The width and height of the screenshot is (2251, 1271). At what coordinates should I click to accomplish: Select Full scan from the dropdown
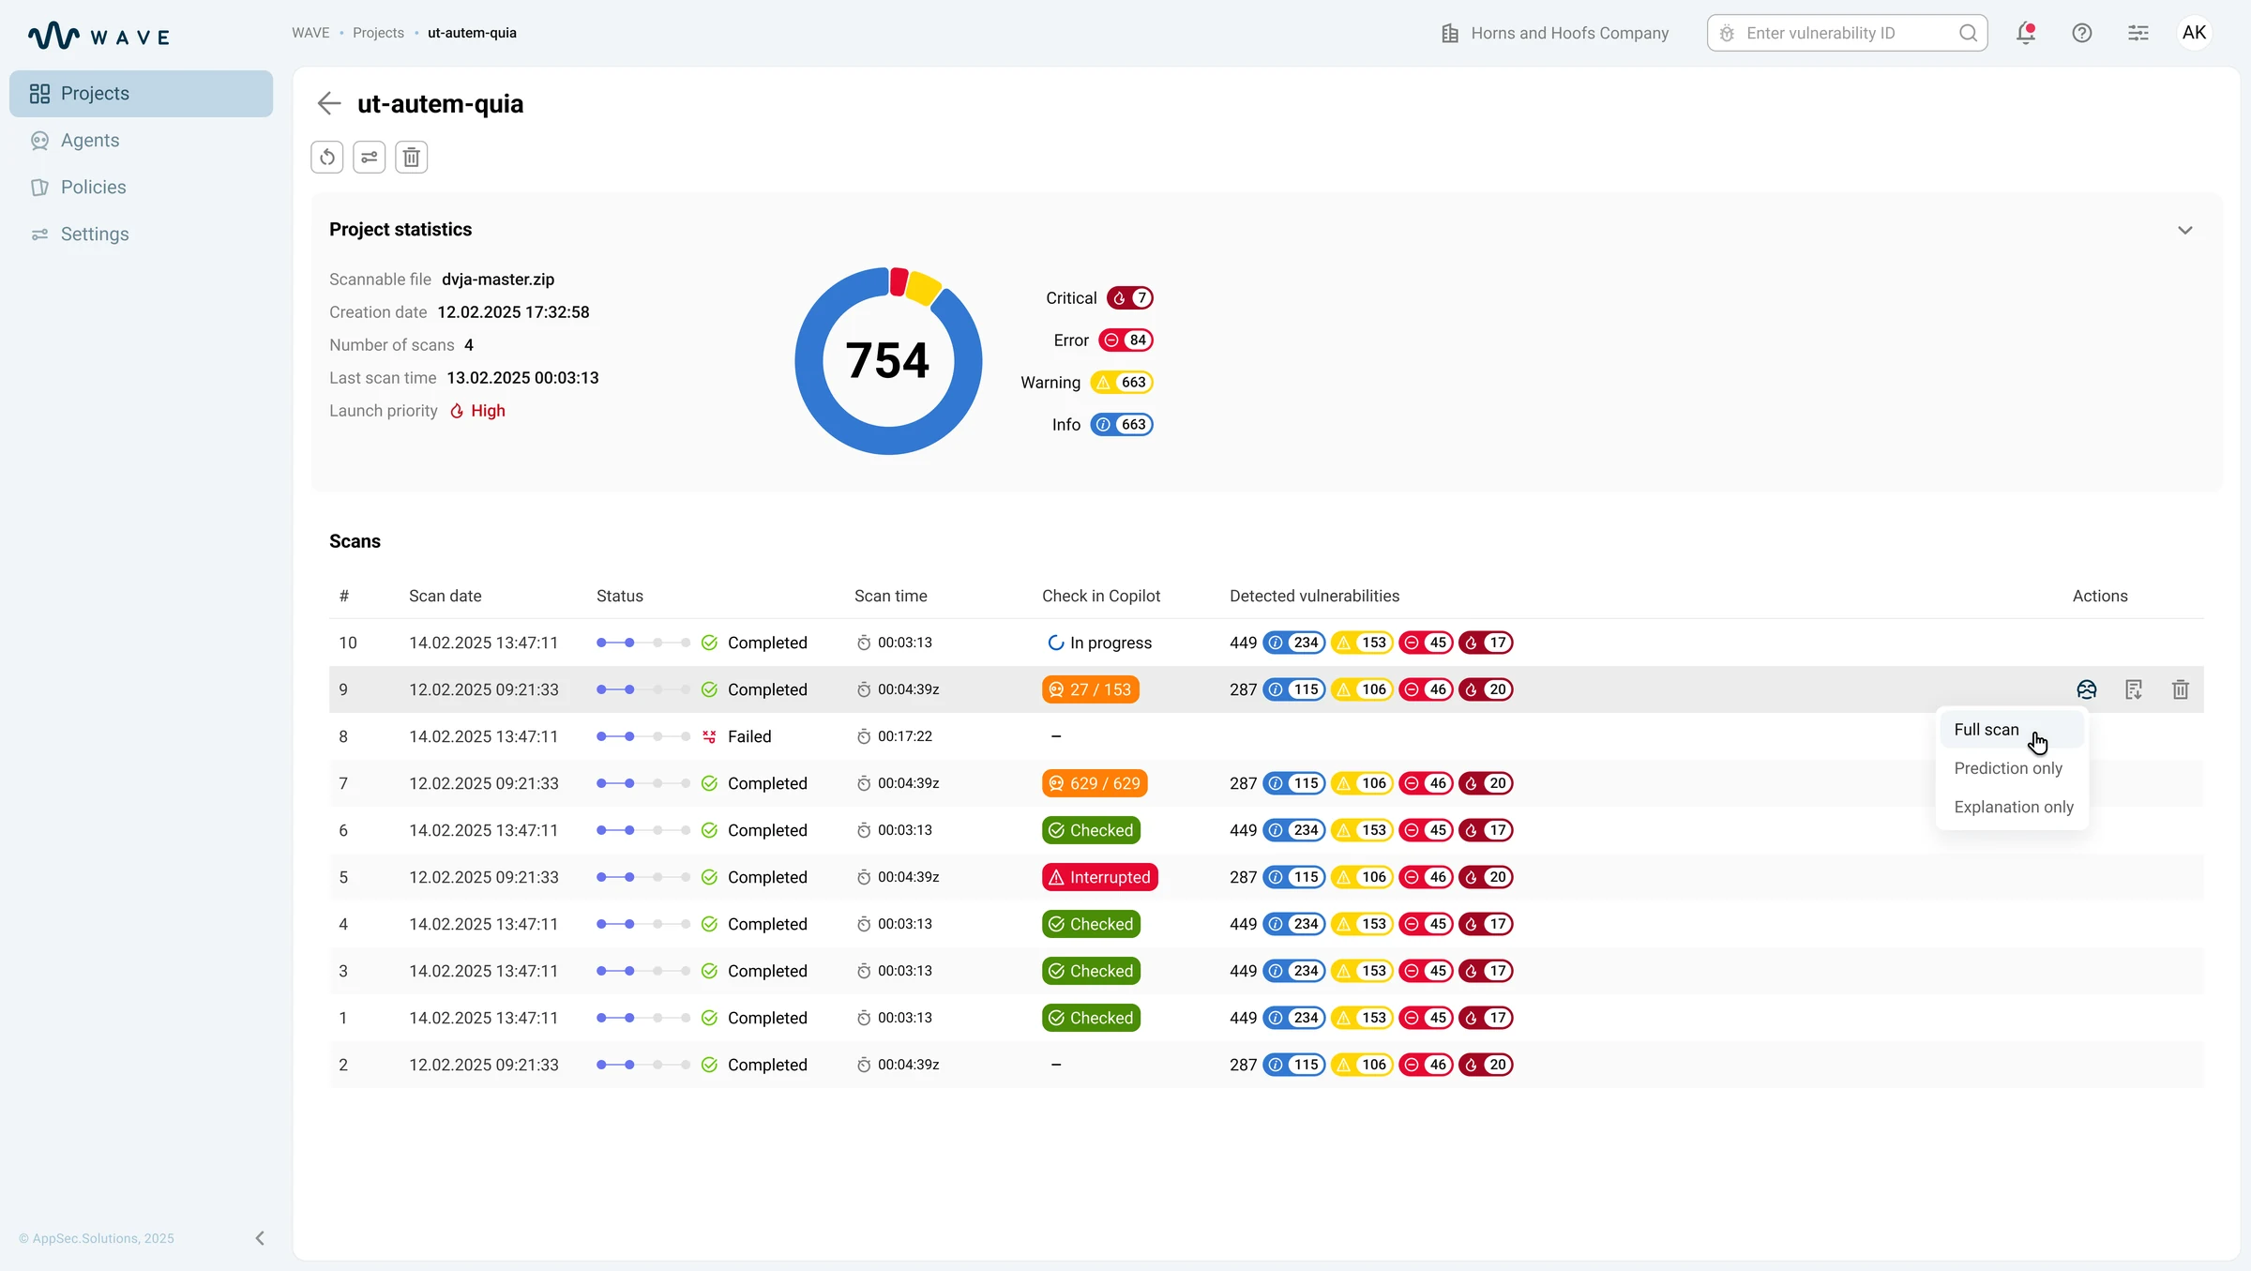pyautogui.click(x=2011, y=730)
